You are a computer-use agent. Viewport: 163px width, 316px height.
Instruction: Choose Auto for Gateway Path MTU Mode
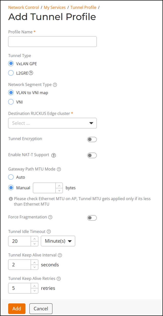coord(11,177)
